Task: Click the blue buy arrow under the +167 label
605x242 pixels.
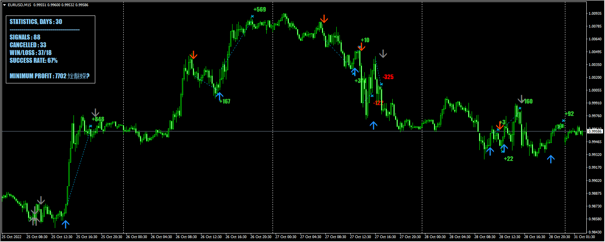Action: (x=220, y=95)
